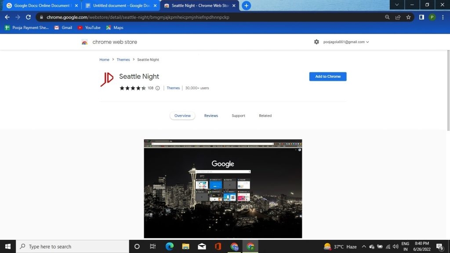This screenshot has width=450, height=253.
Task: Close the Seattle Night tab
Action: (234, 5)
